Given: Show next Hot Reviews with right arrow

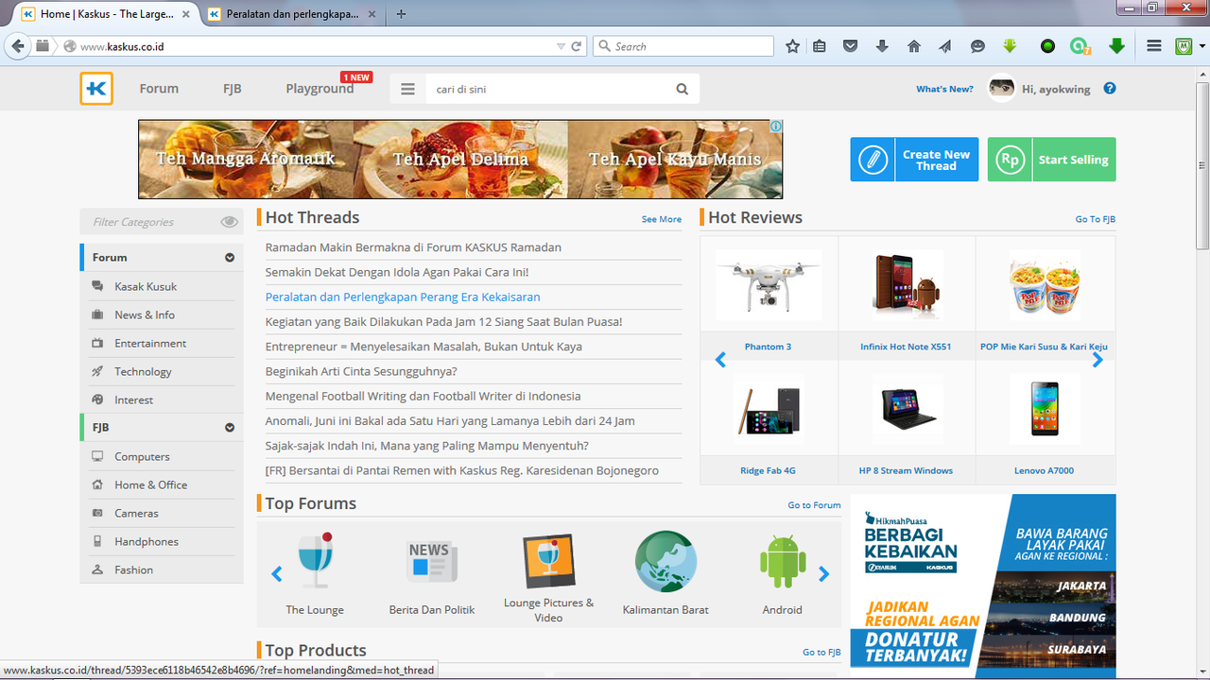Looking at the screenshot, I should click(1098, 360).
